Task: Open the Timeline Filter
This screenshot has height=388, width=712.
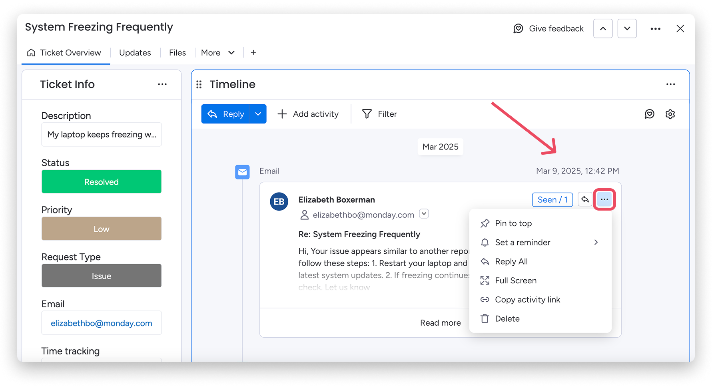Action: pos(379,114)
